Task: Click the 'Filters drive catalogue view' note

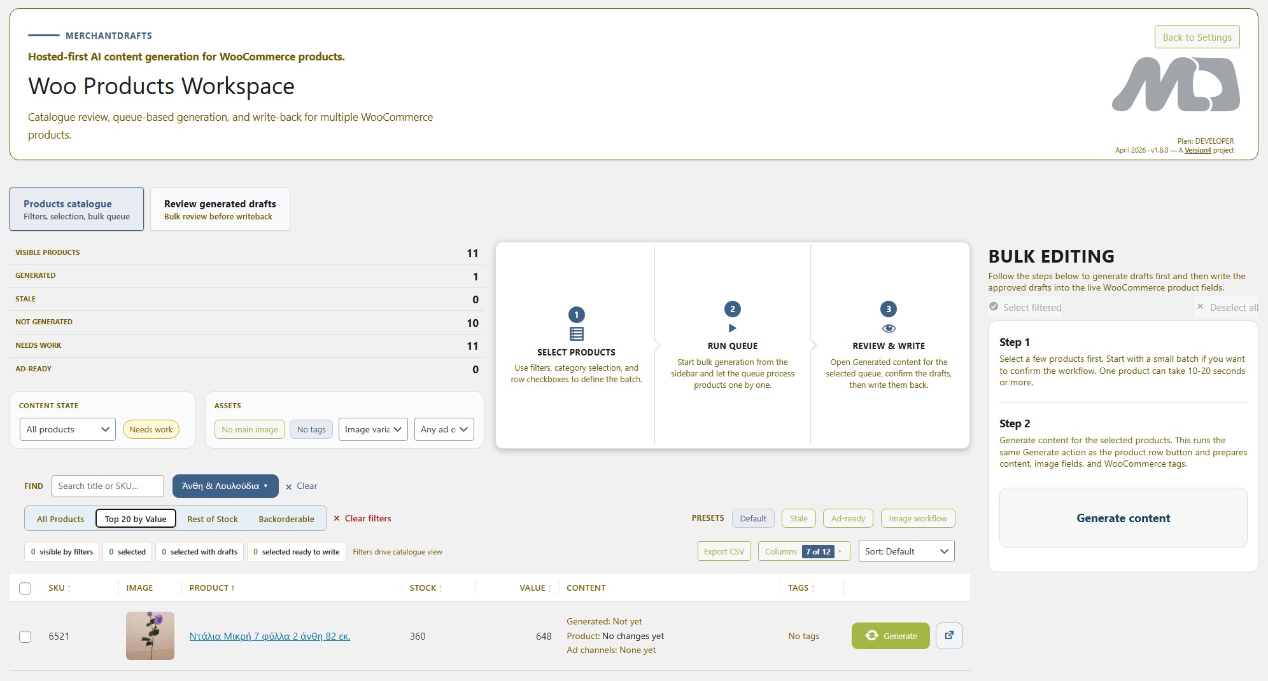Action: click(397, 552)
